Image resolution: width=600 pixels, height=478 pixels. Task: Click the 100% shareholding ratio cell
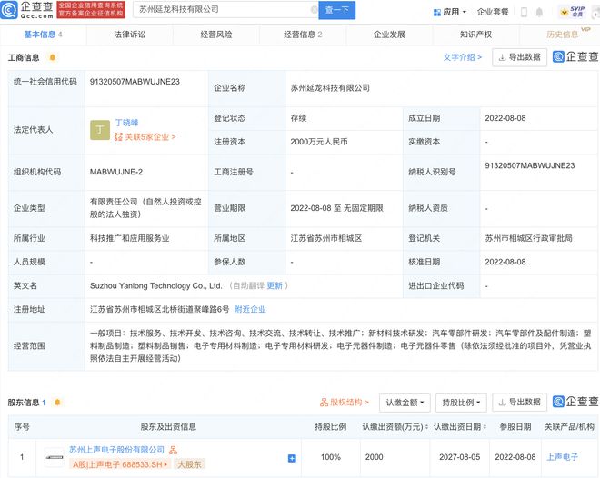331,457
